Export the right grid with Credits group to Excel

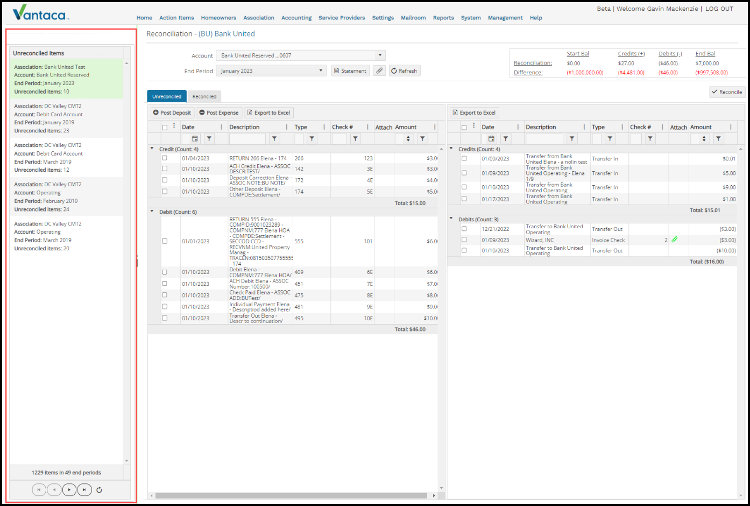pos(474,113)
